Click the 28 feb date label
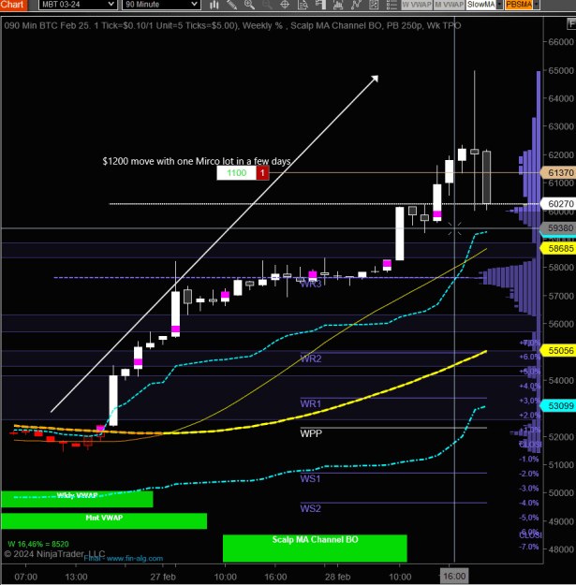 click(337, 577)
